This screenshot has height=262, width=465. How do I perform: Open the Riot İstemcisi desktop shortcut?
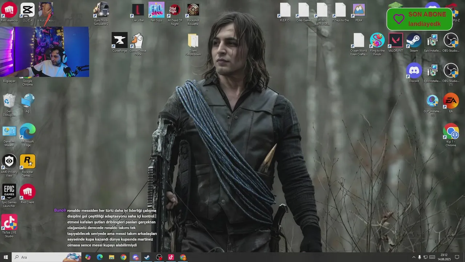coord(9,12)
